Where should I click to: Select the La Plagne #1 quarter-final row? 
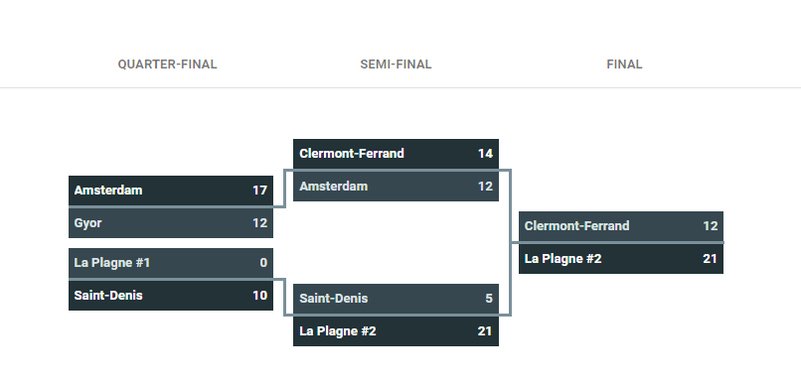point(171,263)
